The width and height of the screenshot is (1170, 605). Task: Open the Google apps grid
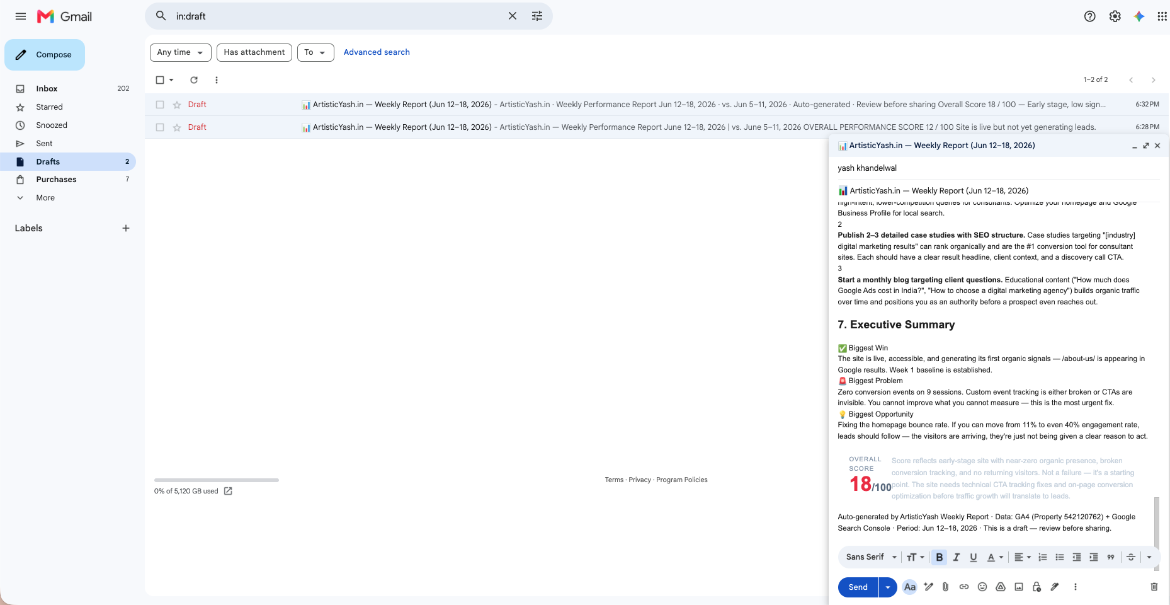tap(1162, 16)
